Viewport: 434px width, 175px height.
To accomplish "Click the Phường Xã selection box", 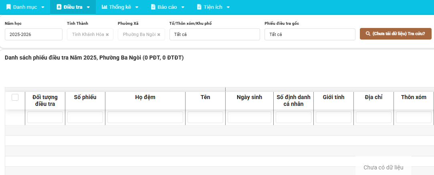I will point(141,34).
